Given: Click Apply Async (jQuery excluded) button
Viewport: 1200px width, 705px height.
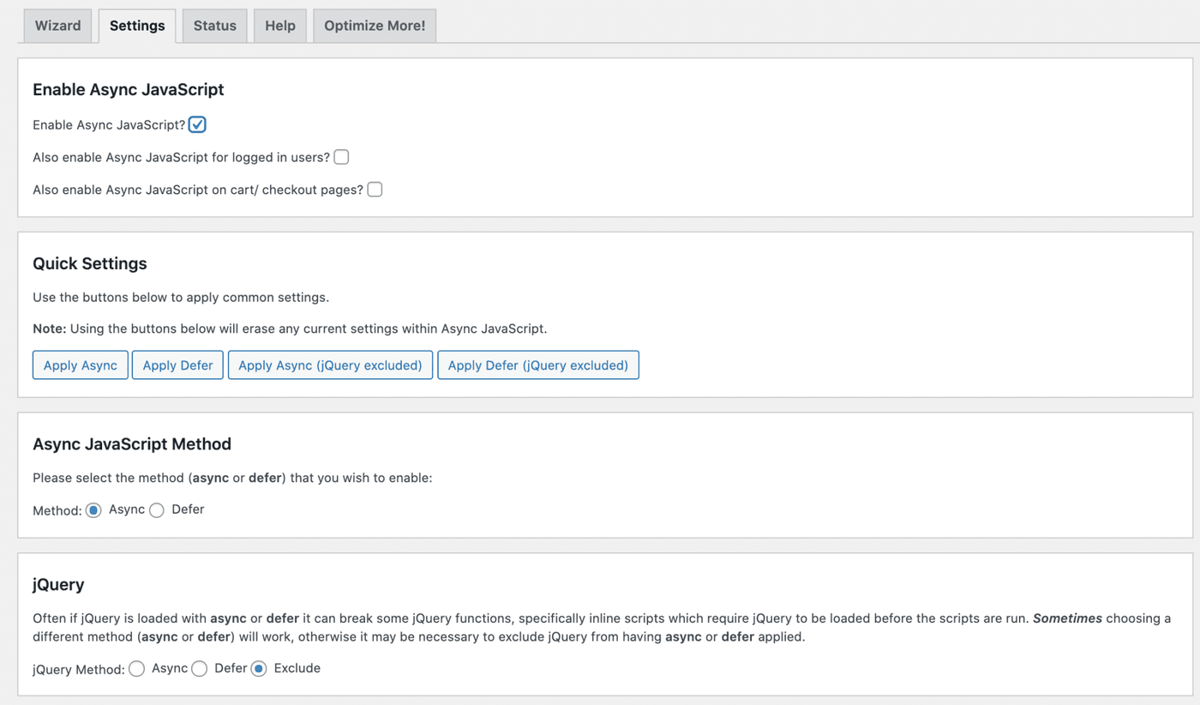Looking at the screenshot, I should click(330, 365).
